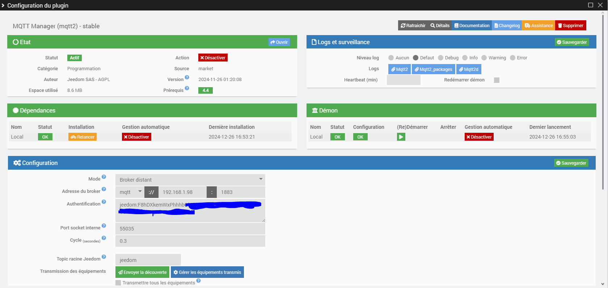Open the mqtt protocol dropdown
Screen dimensions: 608x288
coord(130,192)
